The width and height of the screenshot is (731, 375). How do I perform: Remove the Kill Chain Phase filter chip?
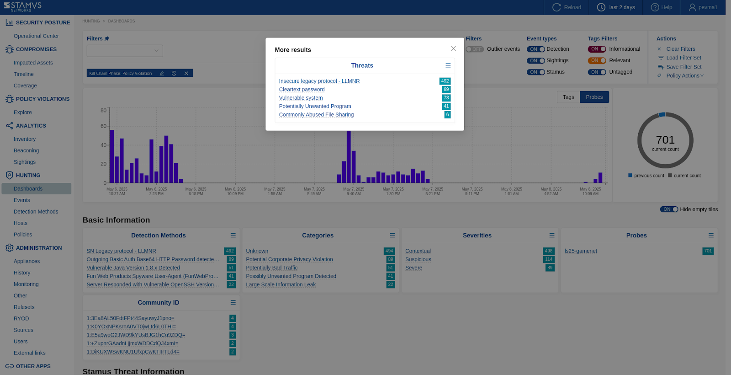186,73
